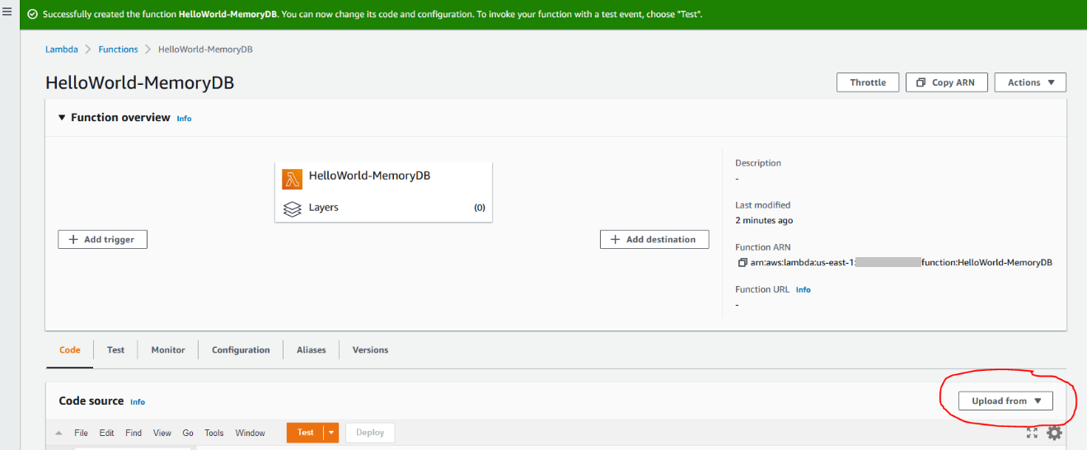Click the orange Test button
The height and width of the screenshot is (450, 1087).
[306, 433]
